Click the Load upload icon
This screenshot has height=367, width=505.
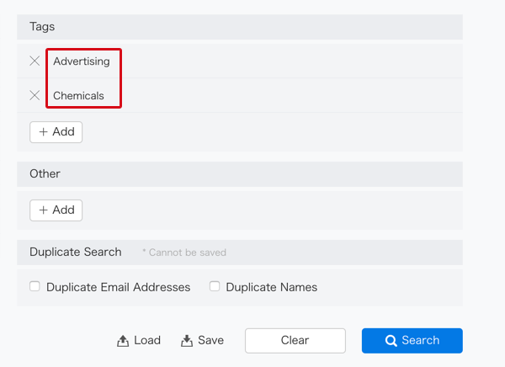[123, 341]
